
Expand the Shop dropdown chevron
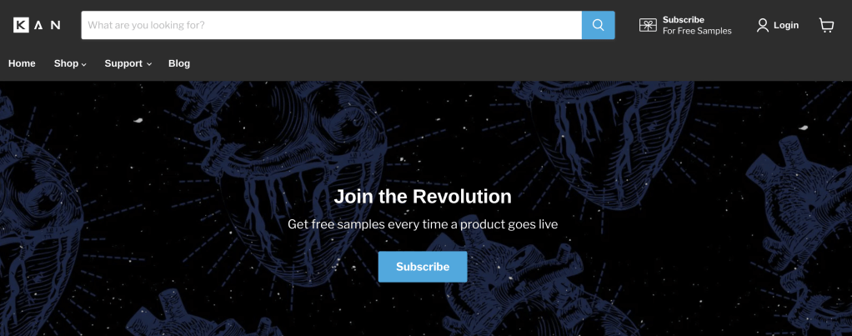tap(83, 64)
